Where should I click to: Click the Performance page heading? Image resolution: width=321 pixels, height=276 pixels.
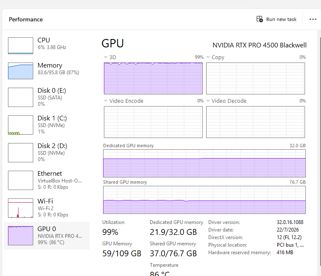pyautogui.click(x=26, y=19)
